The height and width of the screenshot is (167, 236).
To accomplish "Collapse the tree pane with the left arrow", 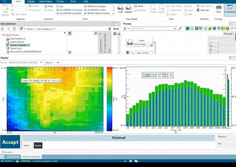I will pyautogui.click(x=64, y=33).
